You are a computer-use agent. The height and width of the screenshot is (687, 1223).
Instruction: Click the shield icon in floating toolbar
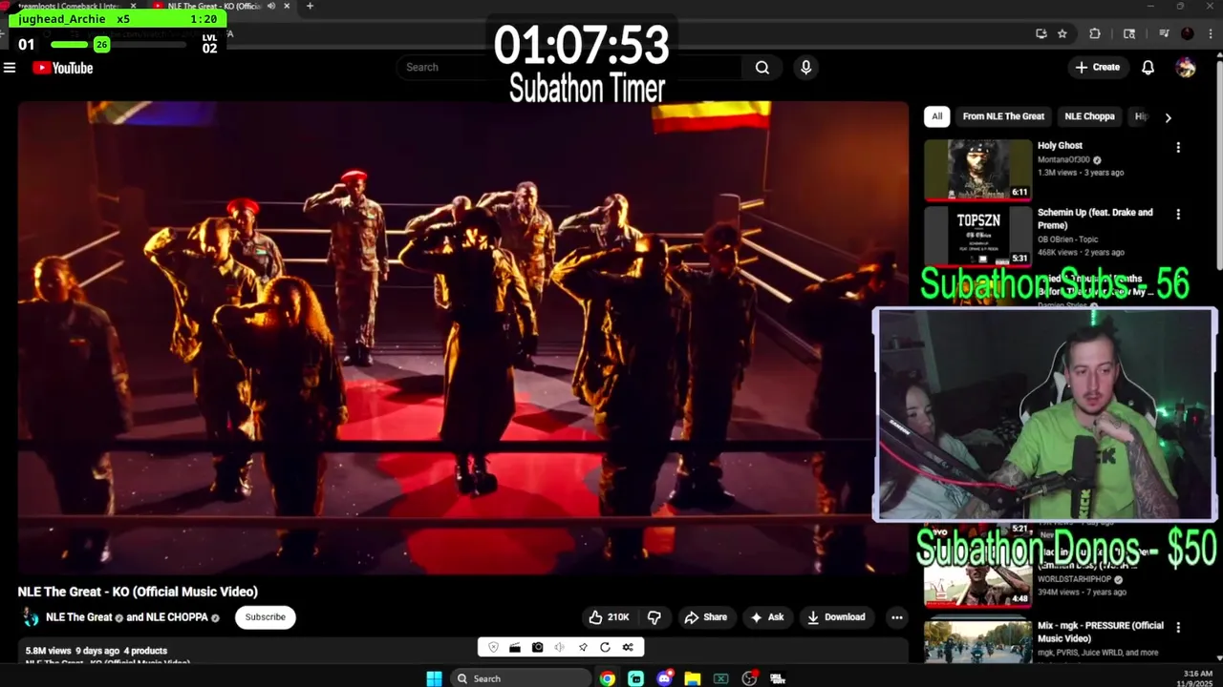pyautogui.click(x=493, y=648)
